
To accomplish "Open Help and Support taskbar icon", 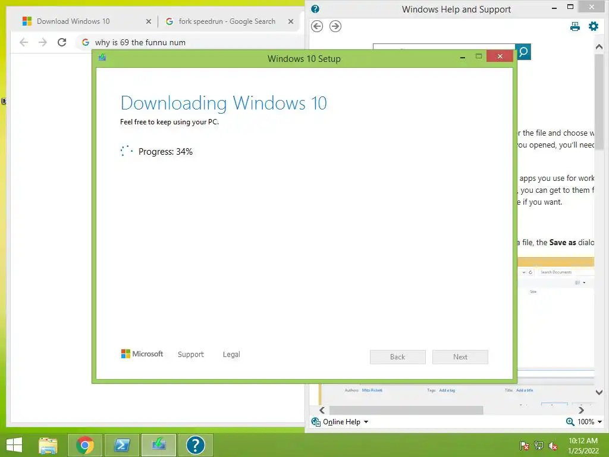I will point(195,445).
